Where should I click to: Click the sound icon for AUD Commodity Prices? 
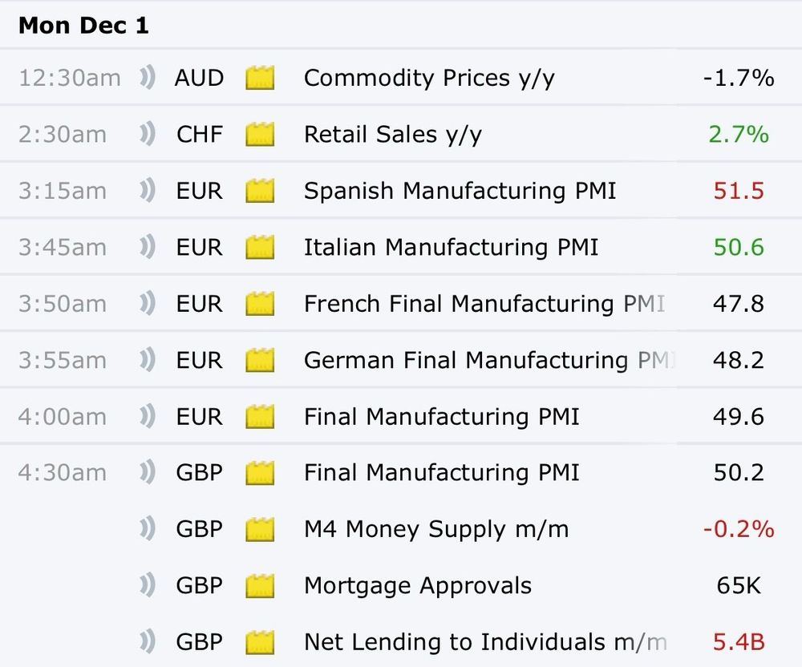click(147, 78)
